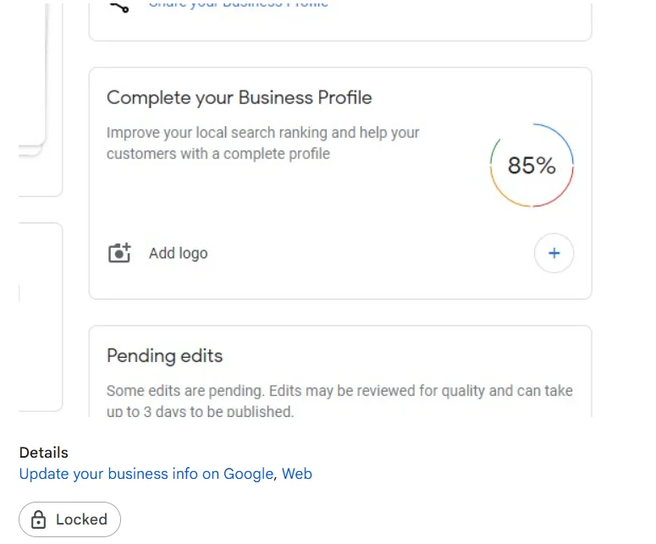Viewport: 656px width, 544px height.
Task: Click the "Improve your local search ranking" text
Action: pyautogui.click(x=262, y=133)
